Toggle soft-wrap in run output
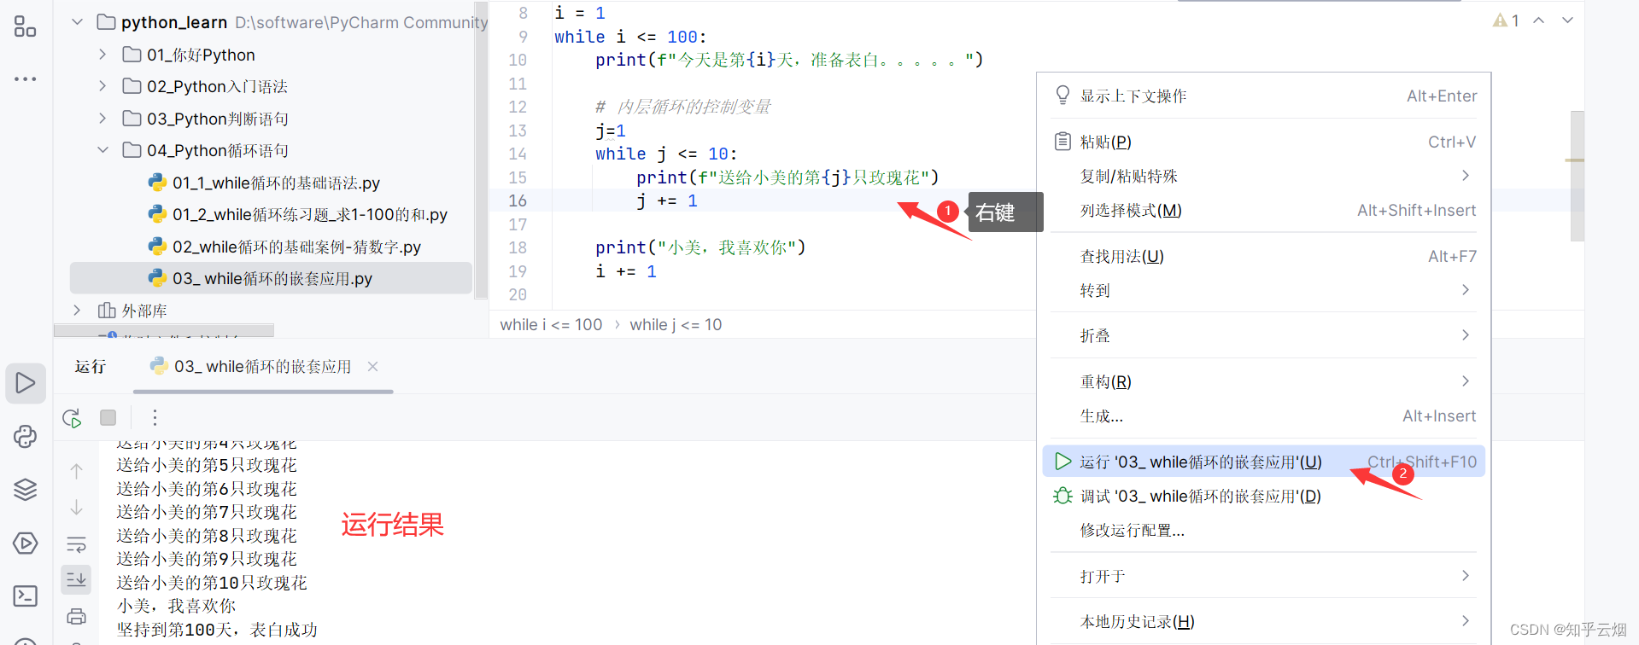Image resolution: width=1639 pixels, height=645 pixels. click(x=76, y=544)
